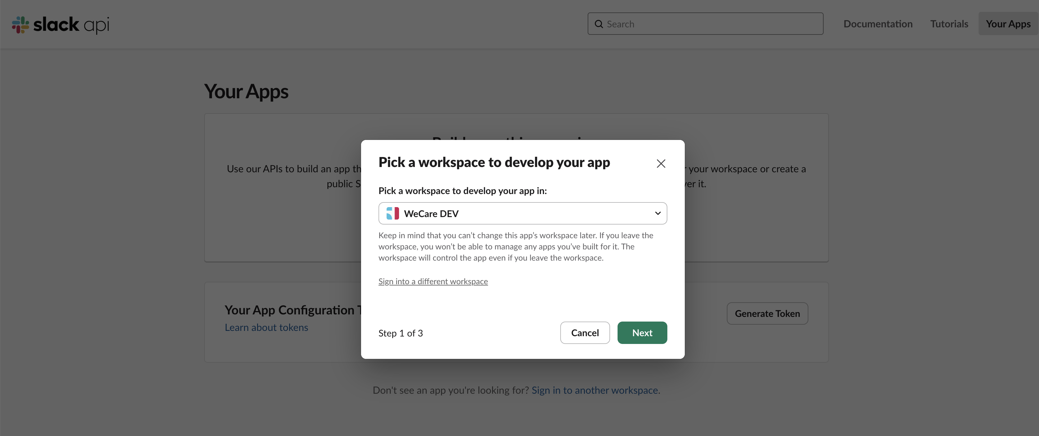
Task: Click the WeCare DEV workspace icon
Action: [x=393, y=214]
